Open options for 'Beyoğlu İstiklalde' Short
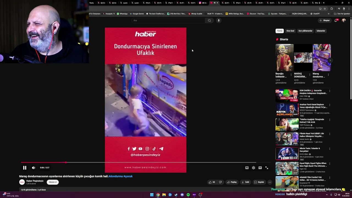This screenshot has height=198, width=352. click(291, 75)
